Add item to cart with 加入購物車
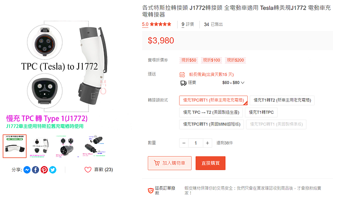The image size is (341, 200). 170,163
